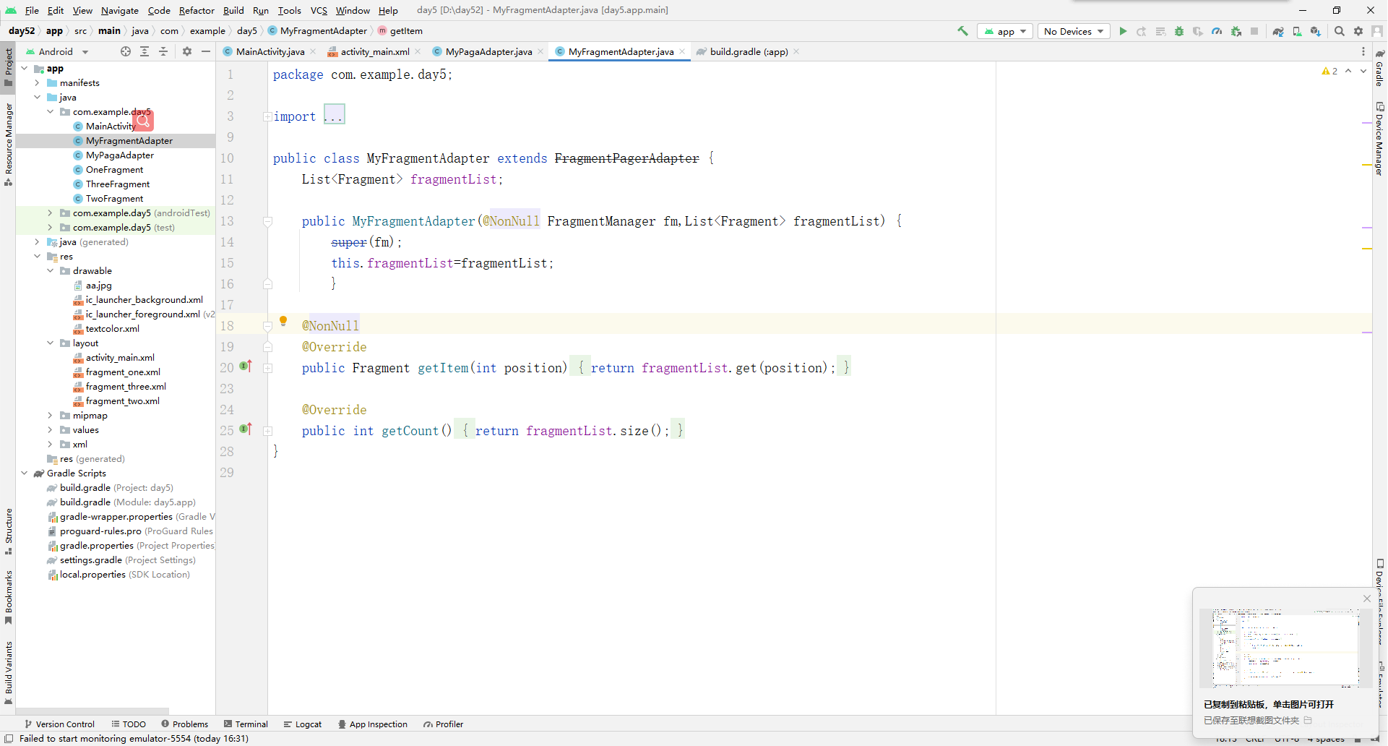This screenshot has height=746, width=1388.
Task: Switch to build.gradle (:app) tab
Action: pyautogui.click(x=749, y=51)
